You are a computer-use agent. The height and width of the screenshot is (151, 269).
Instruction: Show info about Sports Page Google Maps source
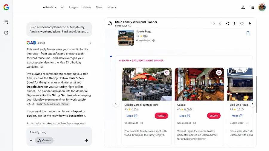pyautogui.click(x=154, y=41)
